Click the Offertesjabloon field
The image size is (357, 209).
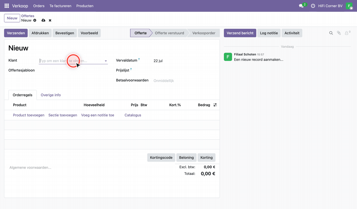coord(73,70)
